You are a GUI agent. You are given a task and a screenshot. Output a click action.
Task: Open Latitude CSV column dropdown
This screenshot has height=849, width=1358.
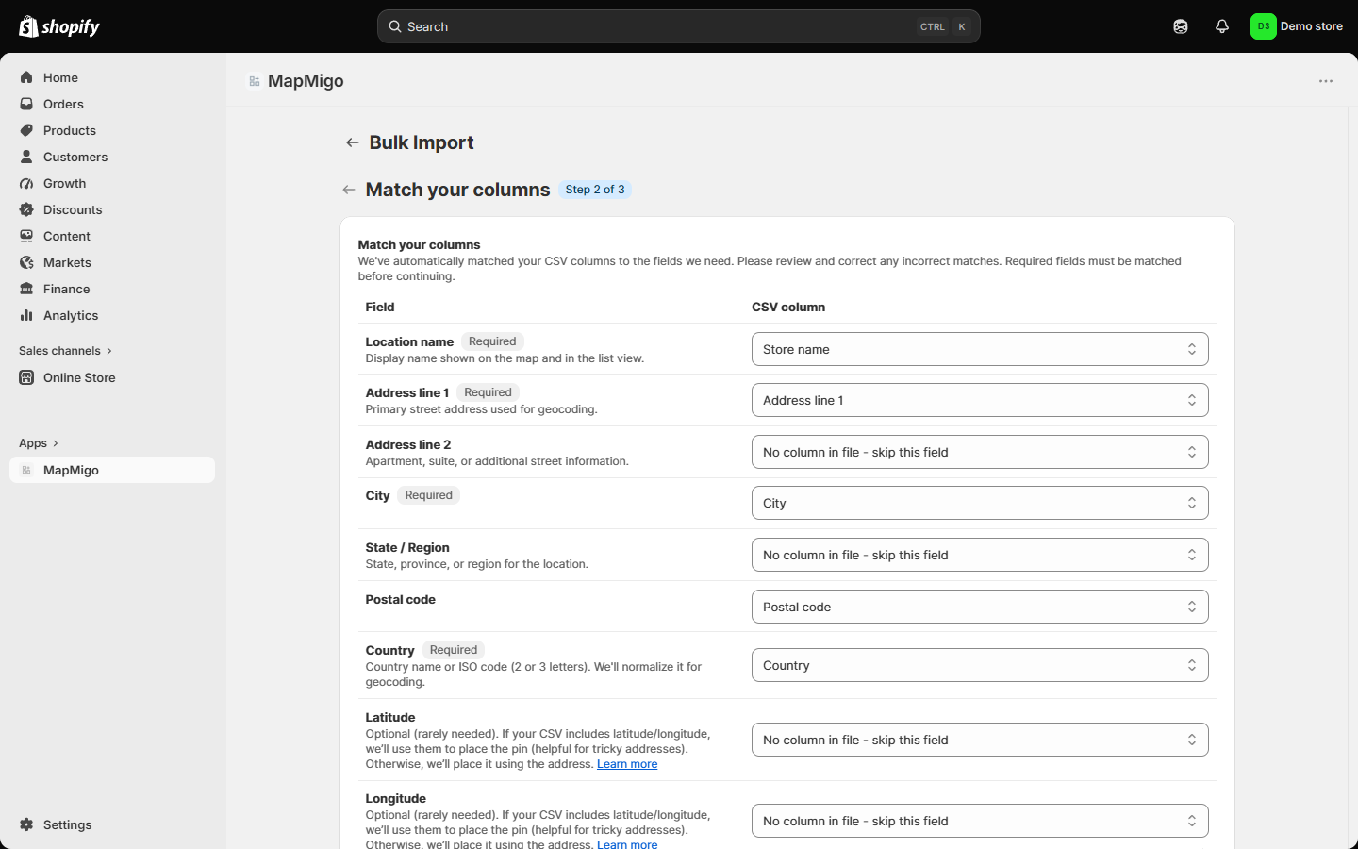point(980,740)
